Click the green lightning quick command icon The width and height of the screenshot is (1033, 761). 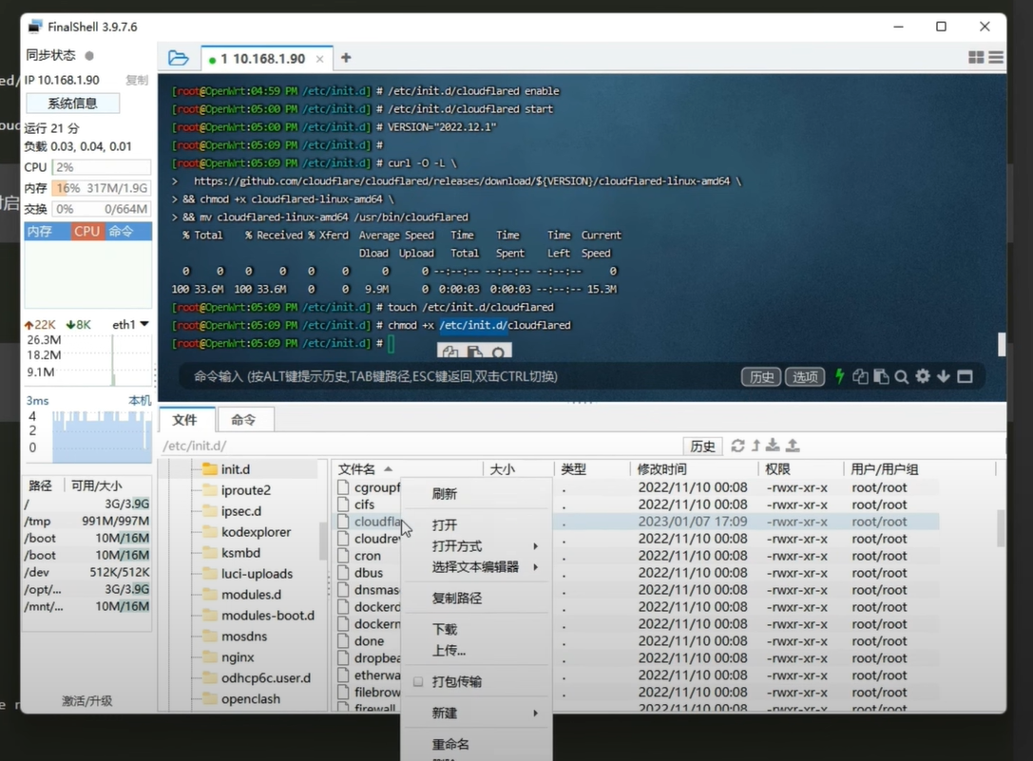(x=839, y=376)
